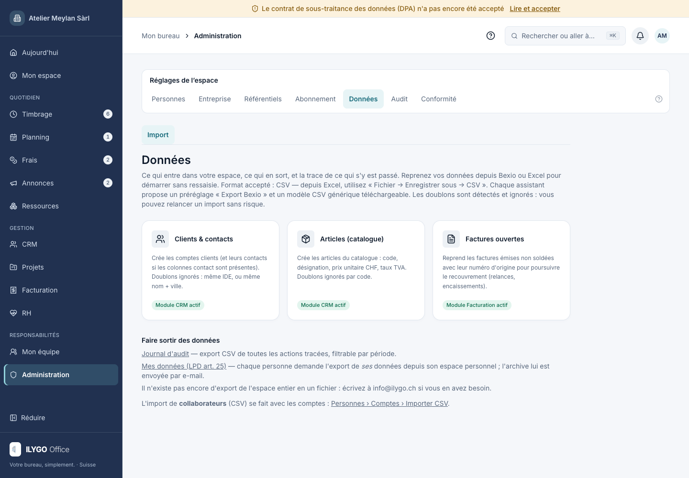Select Administration in sidebar

(61, 375)
